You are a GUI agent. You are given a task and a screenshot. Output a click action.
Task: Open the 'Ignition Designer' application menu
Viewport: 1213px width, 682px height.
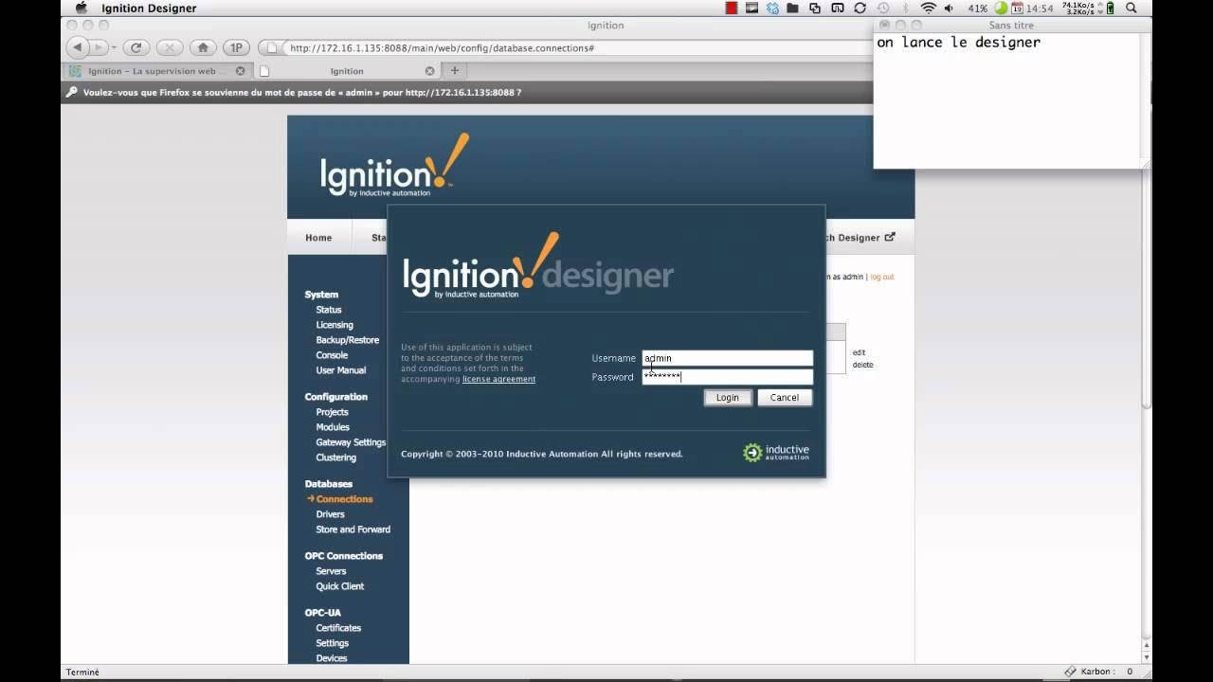point(149,8)
